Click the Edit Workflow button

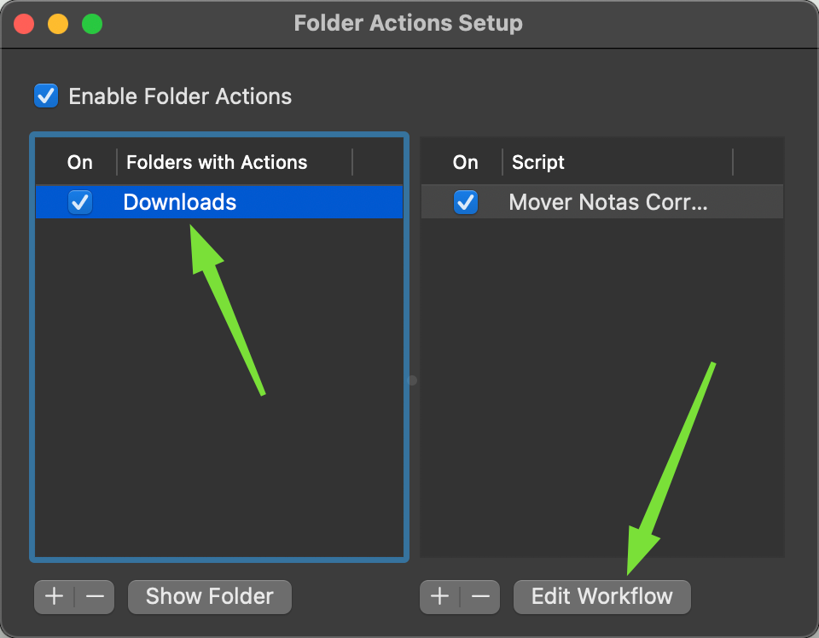[601, 596]
